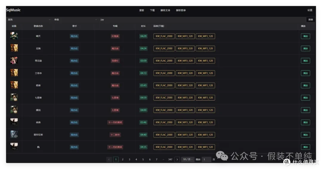The width and height of the screenshot is (322, 169).
Task: Open 设置 in the top right
Action: (x=310, y=10)
